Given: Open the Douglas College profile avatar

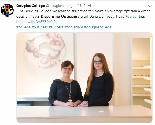Looking at the screenshot, I should pyautogui.click(x=7, y=10).
